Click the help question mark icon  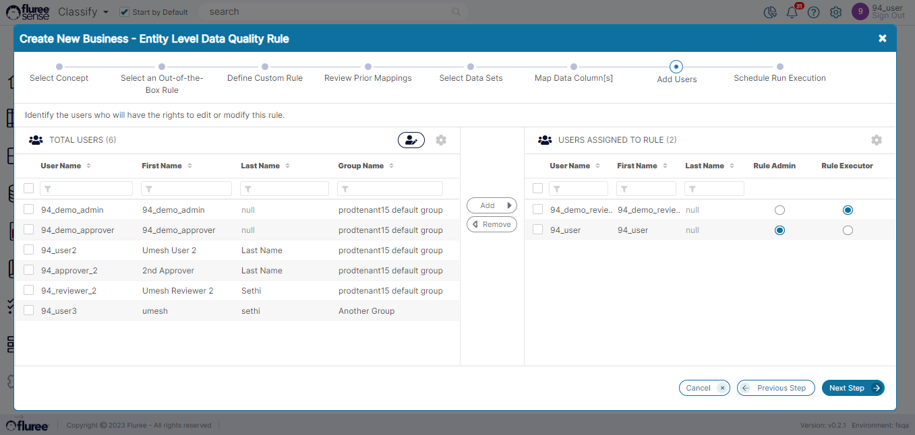point(814,12)
